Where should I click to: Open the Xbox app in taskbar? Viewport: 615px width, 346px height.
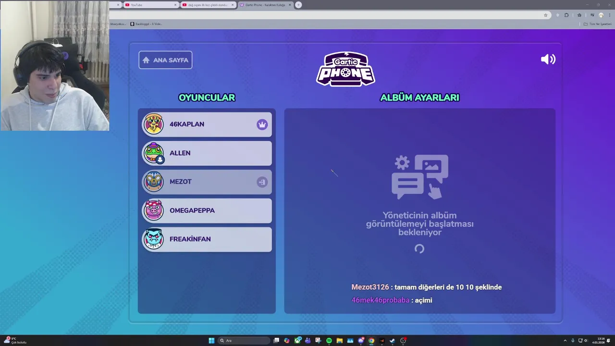[x=297, y=341]
